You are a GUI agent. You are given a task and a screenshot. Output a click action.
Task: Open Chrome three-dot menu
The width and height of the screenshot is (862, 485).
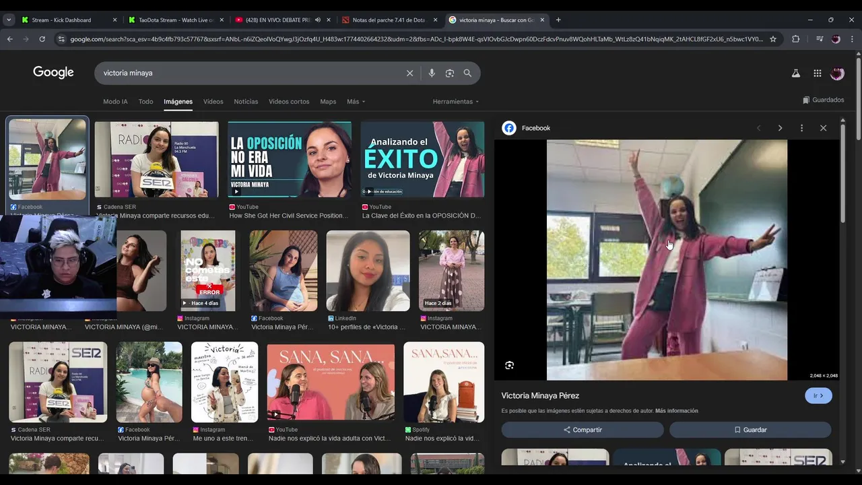coord(852,39)
